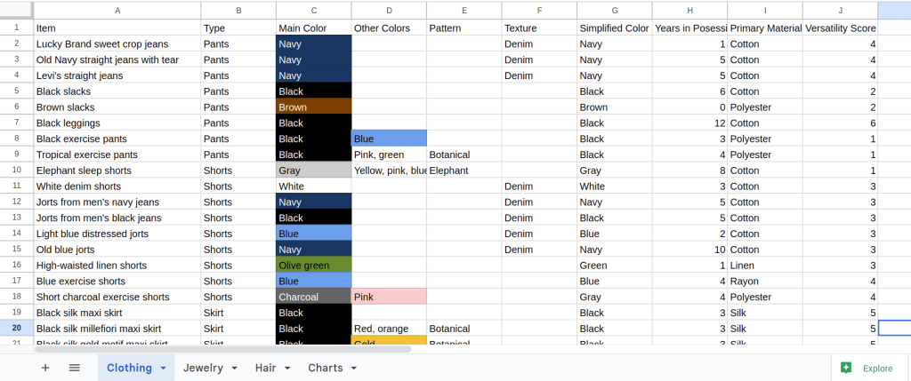911x381 pixels.
Task: Add a new sheet with plus icon
Action: point(45,368)
